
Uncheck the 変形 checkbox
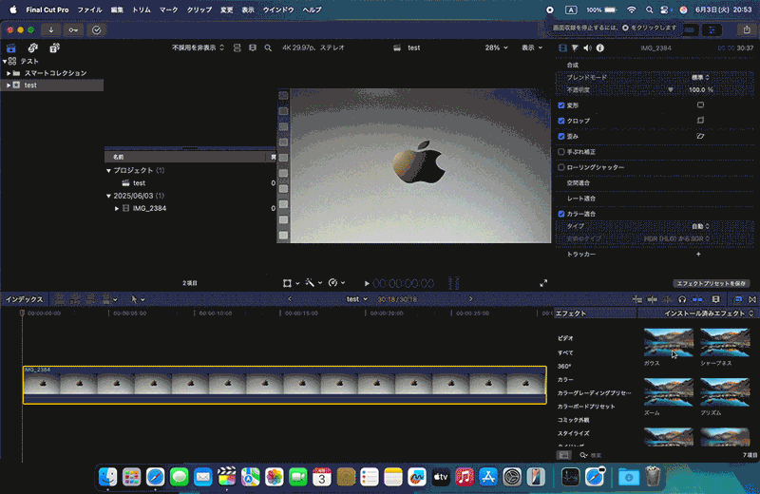(x=561, y=105)
